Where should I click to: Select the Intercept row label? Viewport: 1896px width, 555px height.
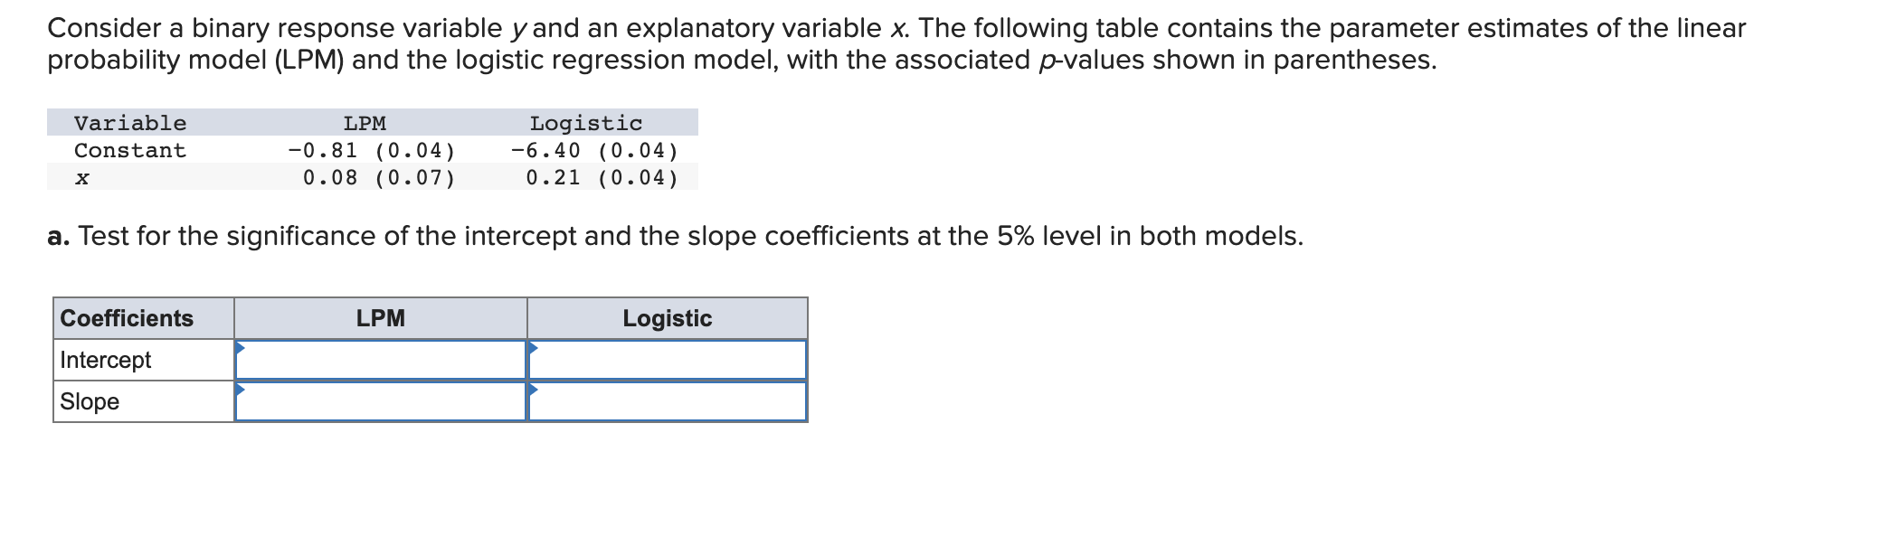tap(104, 359)
